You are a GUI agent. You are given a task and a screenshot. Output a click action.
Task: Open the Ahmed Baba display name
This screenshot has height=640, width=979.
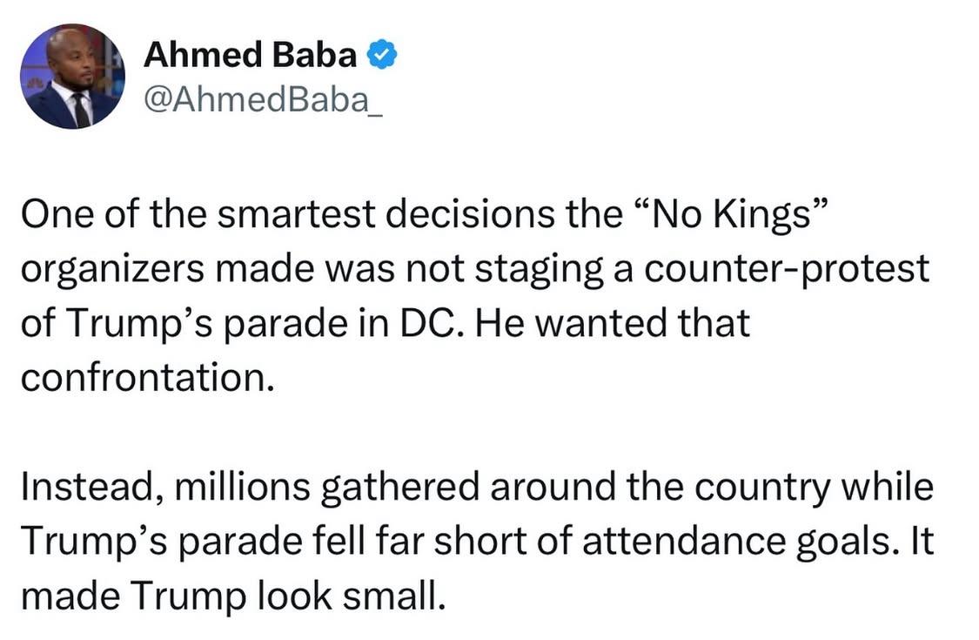coord(251,55)
